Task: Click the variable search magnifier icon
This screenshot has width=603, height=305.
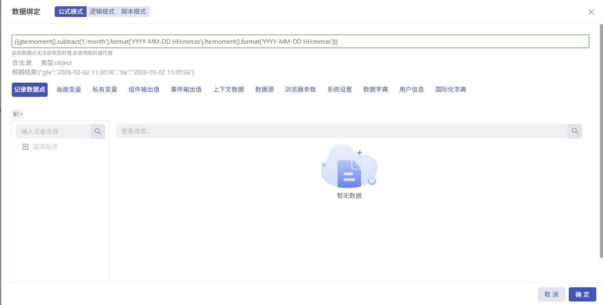Action: [x=575, y=131]
